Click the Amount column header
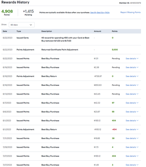 (97, 31)
